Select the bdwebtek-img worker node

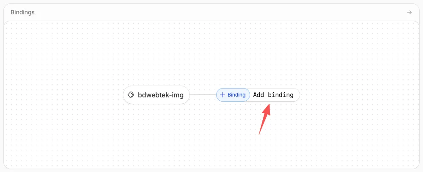156,95
